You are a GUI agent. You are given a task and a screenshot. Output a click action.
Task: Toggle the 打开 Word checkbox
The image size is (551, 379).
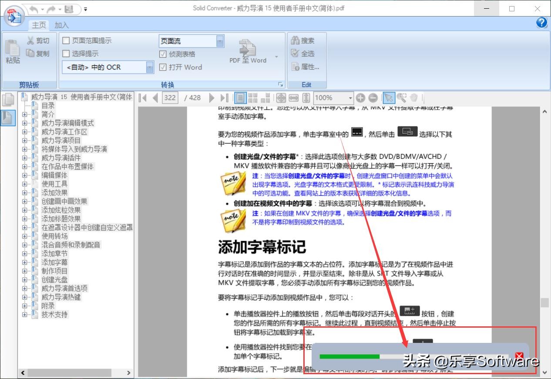tap(163, 67)
